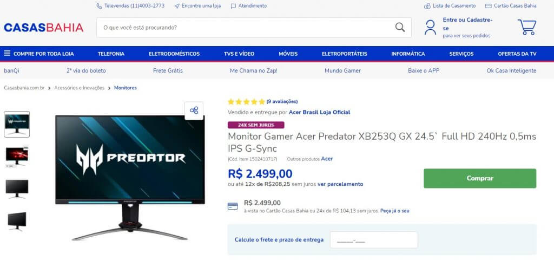The height and width of the screenshot is (267, 554).
Task: Expand the Compre por toda loja menu
Action: click(39, 54)
